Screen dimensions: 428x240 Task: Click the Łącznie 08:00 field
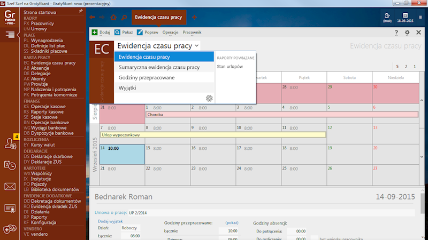pos(131,236)
